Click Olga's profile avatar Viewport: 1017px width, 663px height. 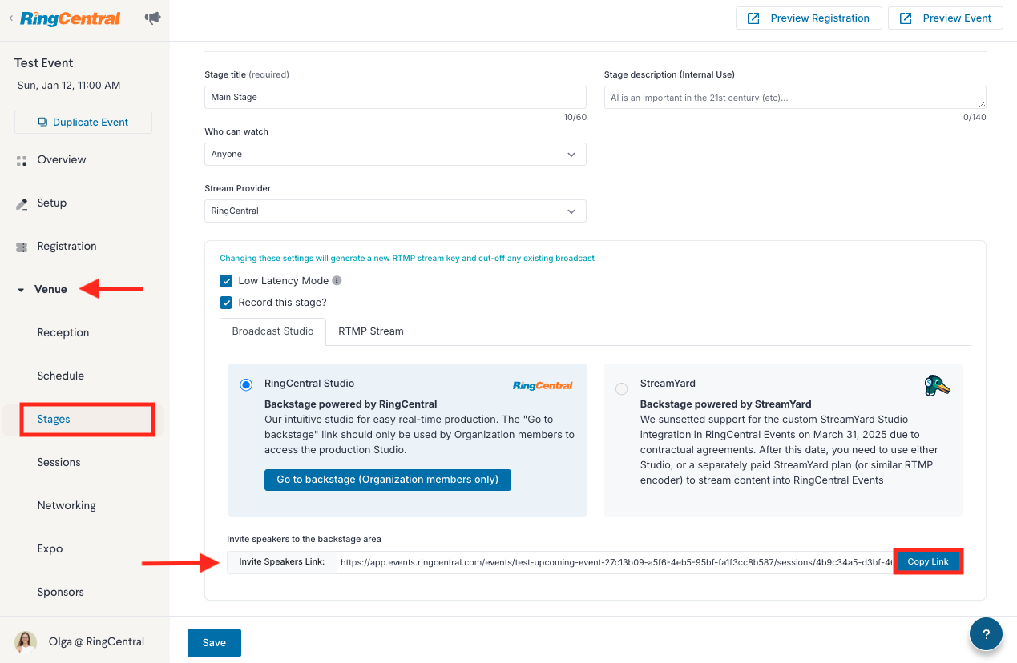[25, 641]
